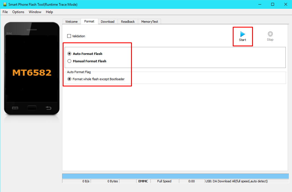
Task: Select Auto Format Flash option
Action: [69, 54]
